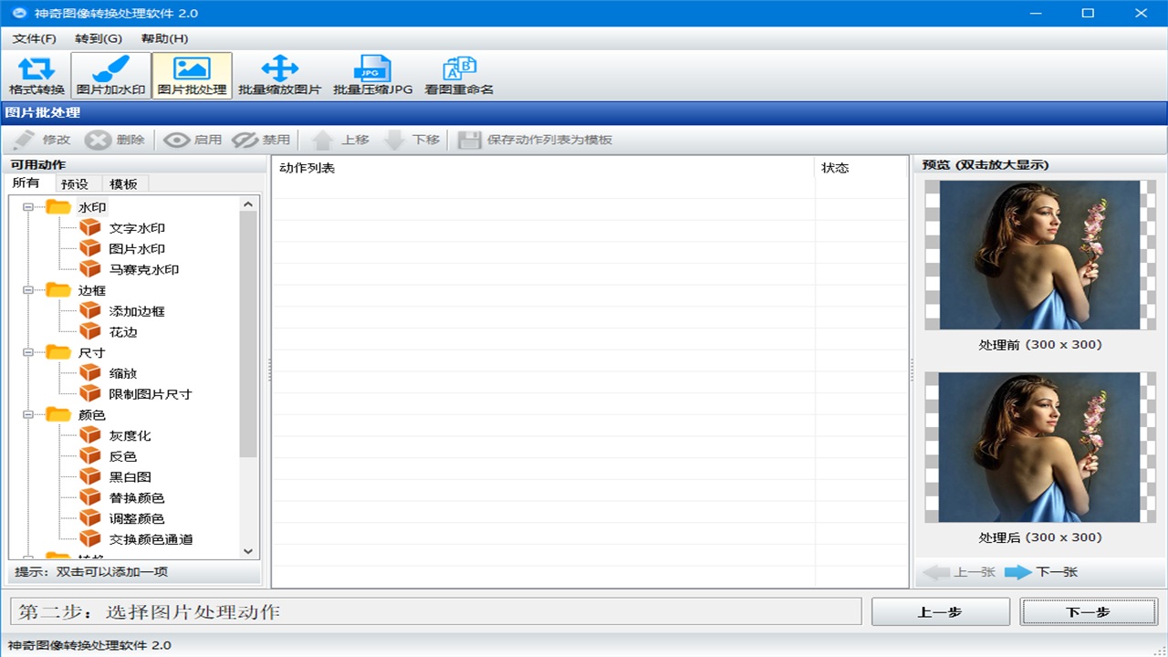The width and height of the screenshot is (1168, 657).
Task: Open the 批量缩放图片 batch resize tool
Action: pos(279,76)
